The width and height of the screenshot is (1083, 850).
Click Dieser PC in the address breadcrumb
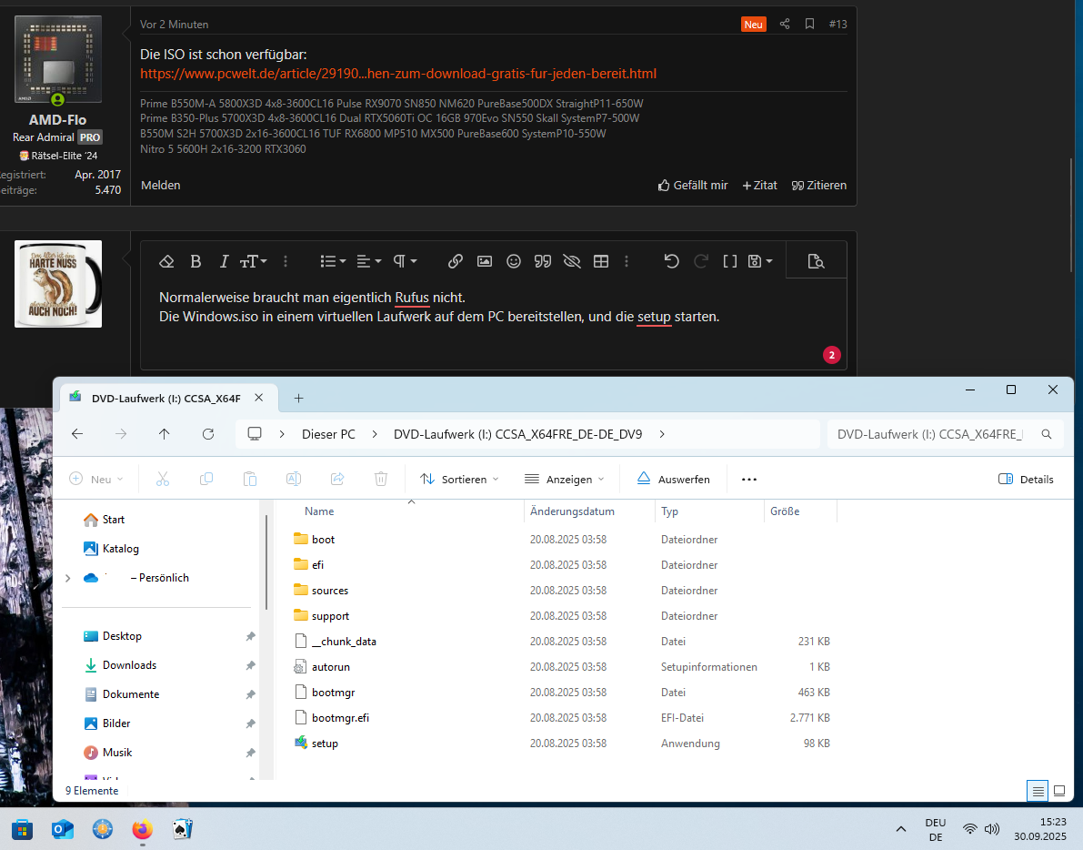[x=328, y=434]
